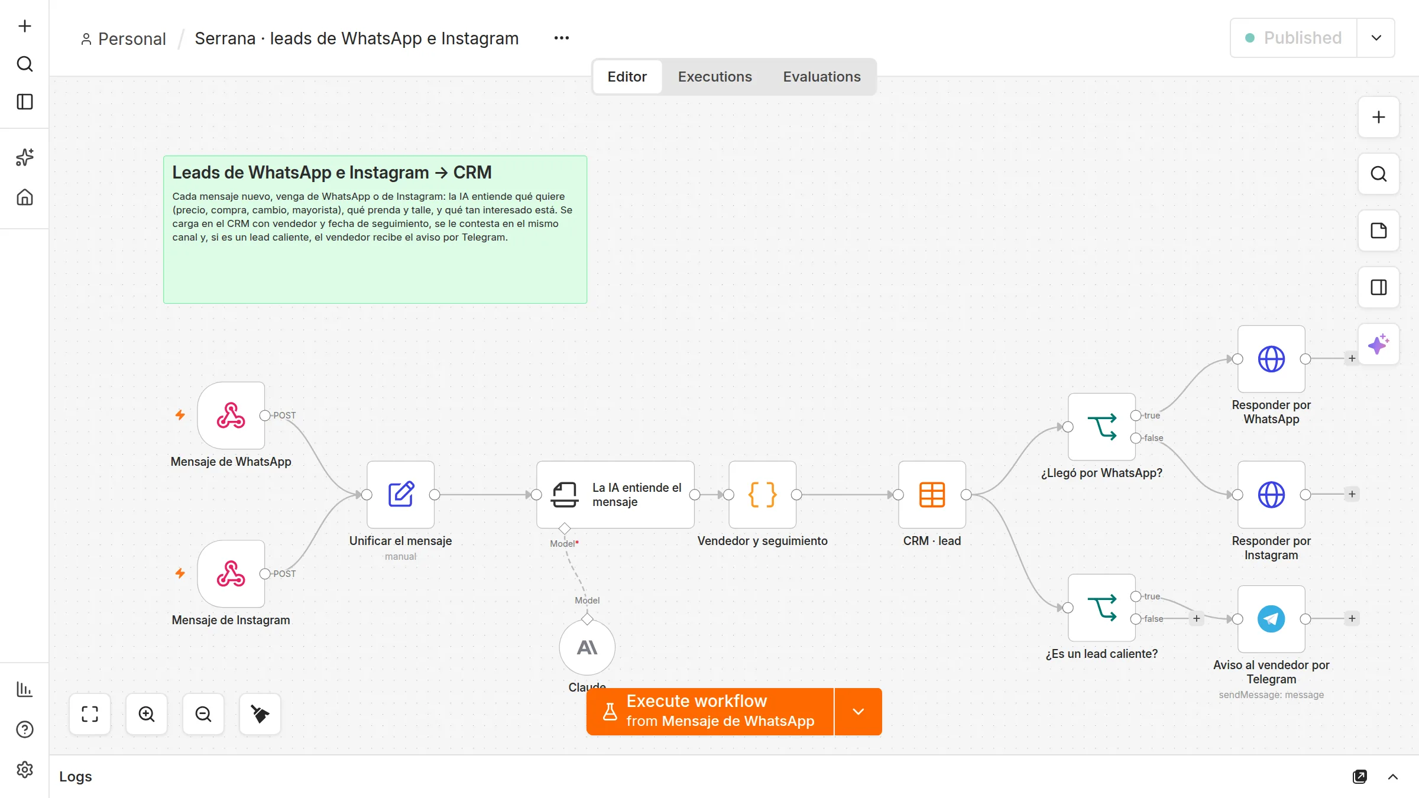Select the Responder por WhatsApp HTTP node
The image size is (1419, 798).
[x=1272, y=359]
